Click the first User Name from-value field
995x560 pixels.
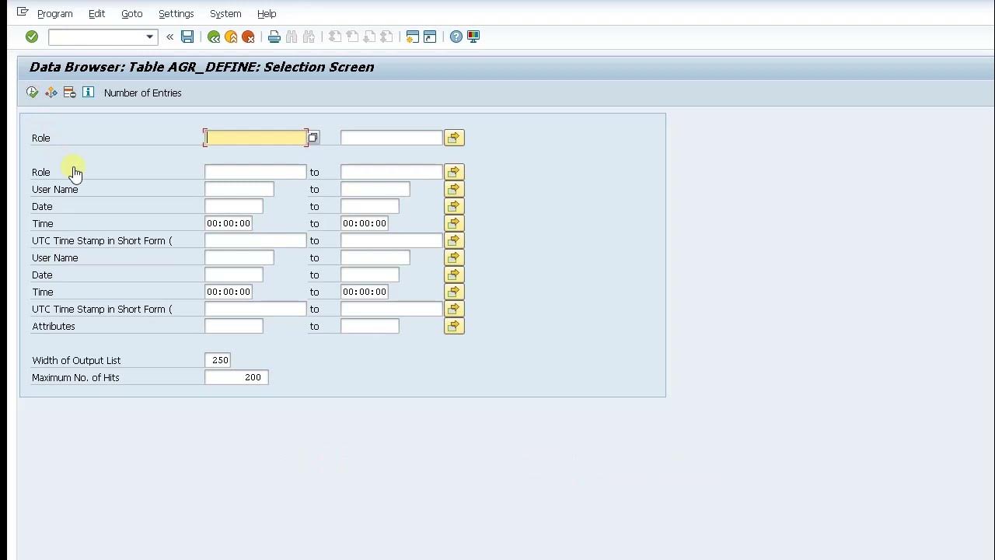tap(239, 189)
